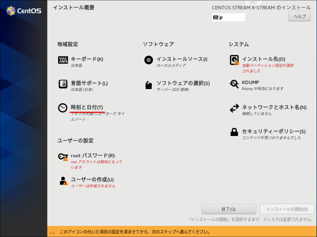Click the ニューヨーク タイムゾーン text
317x237 pixels.
point(98,116)
